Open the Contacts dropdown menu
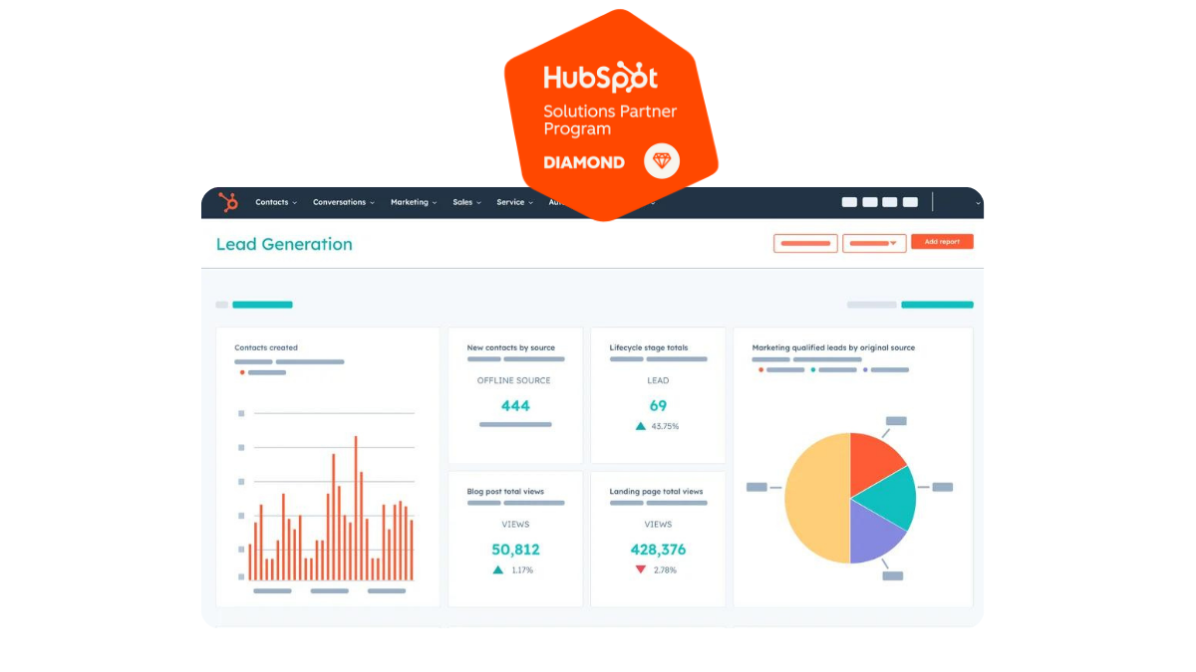1196x672 pixels. click(x=275, y=202)
